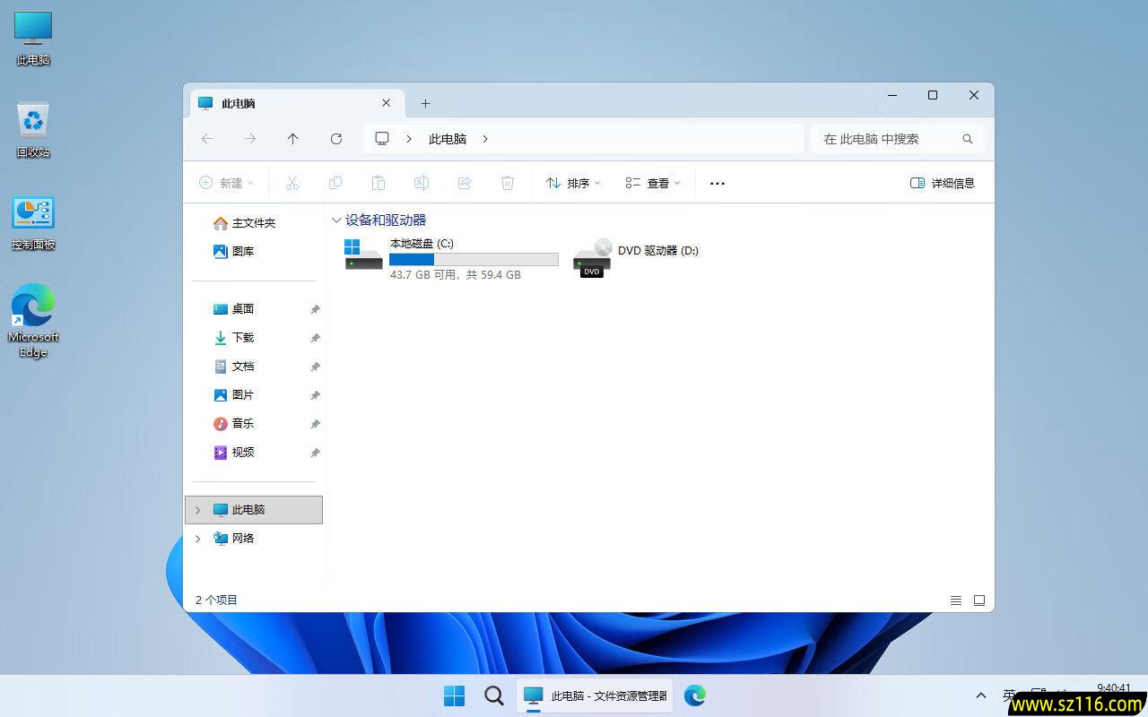Click the Refresh icon in the address bar
Screen dimensions: 1148x717
click(336, 139)
